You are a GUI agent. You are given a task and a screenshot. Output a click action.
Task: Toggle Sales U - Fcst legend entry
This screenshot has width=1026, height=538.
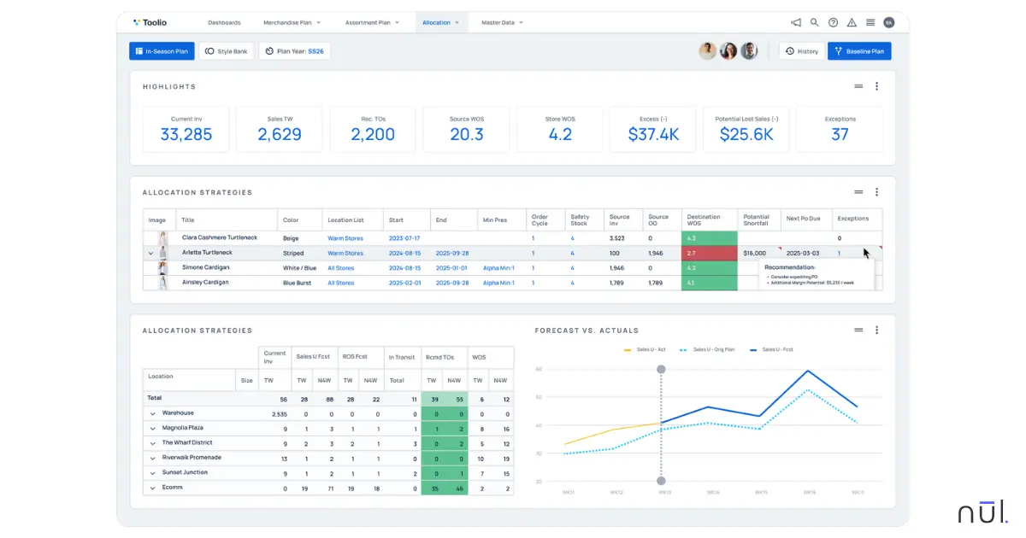pos(773,350)
